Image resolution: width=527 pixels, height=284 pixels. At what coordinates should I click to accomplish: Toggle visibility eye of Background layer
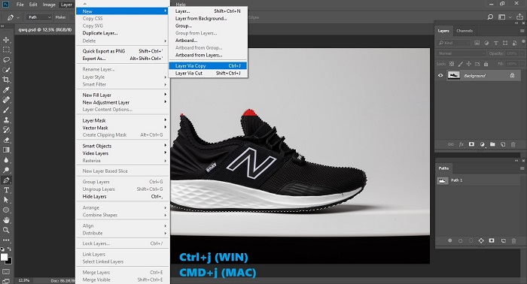[x=440, y=75]
